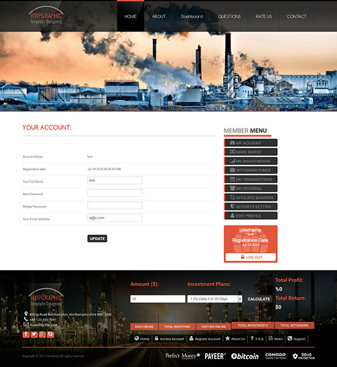Click the Register Account footer link
337x367 pixels.
pos(205,339)
